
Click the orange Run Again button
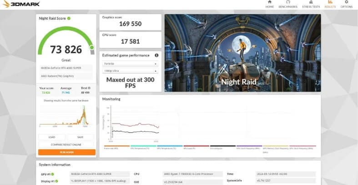(x=67, y=152)
